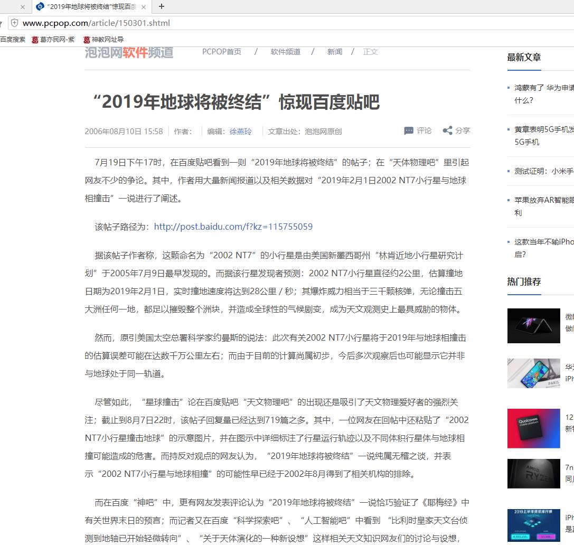Open the Qualcomm recommended article thumbnail
The height and width of the screenshot is (545, 574).
coord(533,428)
